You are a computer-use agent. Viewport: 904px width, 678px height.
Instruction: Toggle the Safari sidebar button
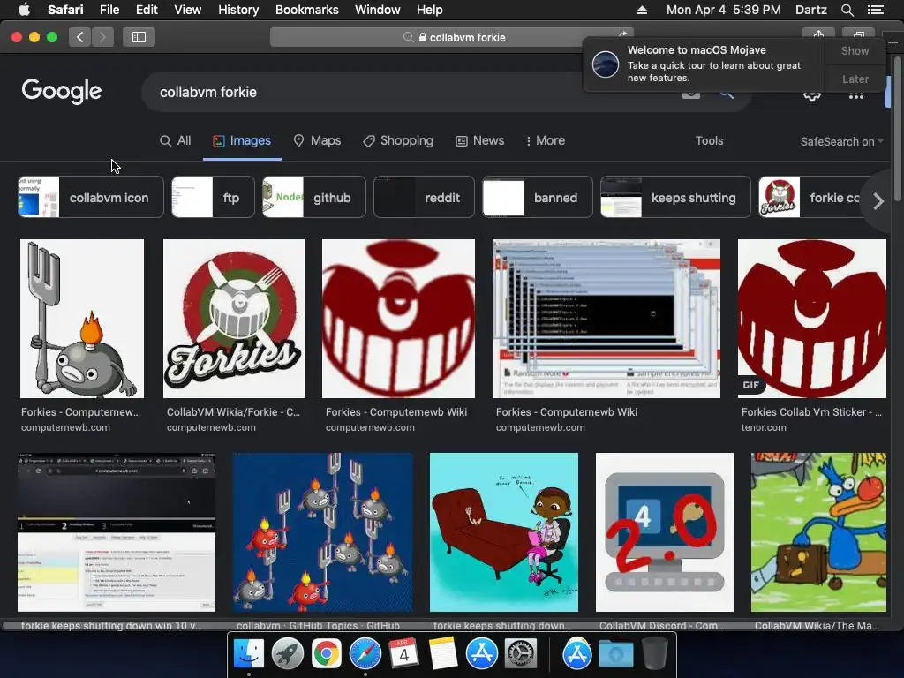pos(139,37)
